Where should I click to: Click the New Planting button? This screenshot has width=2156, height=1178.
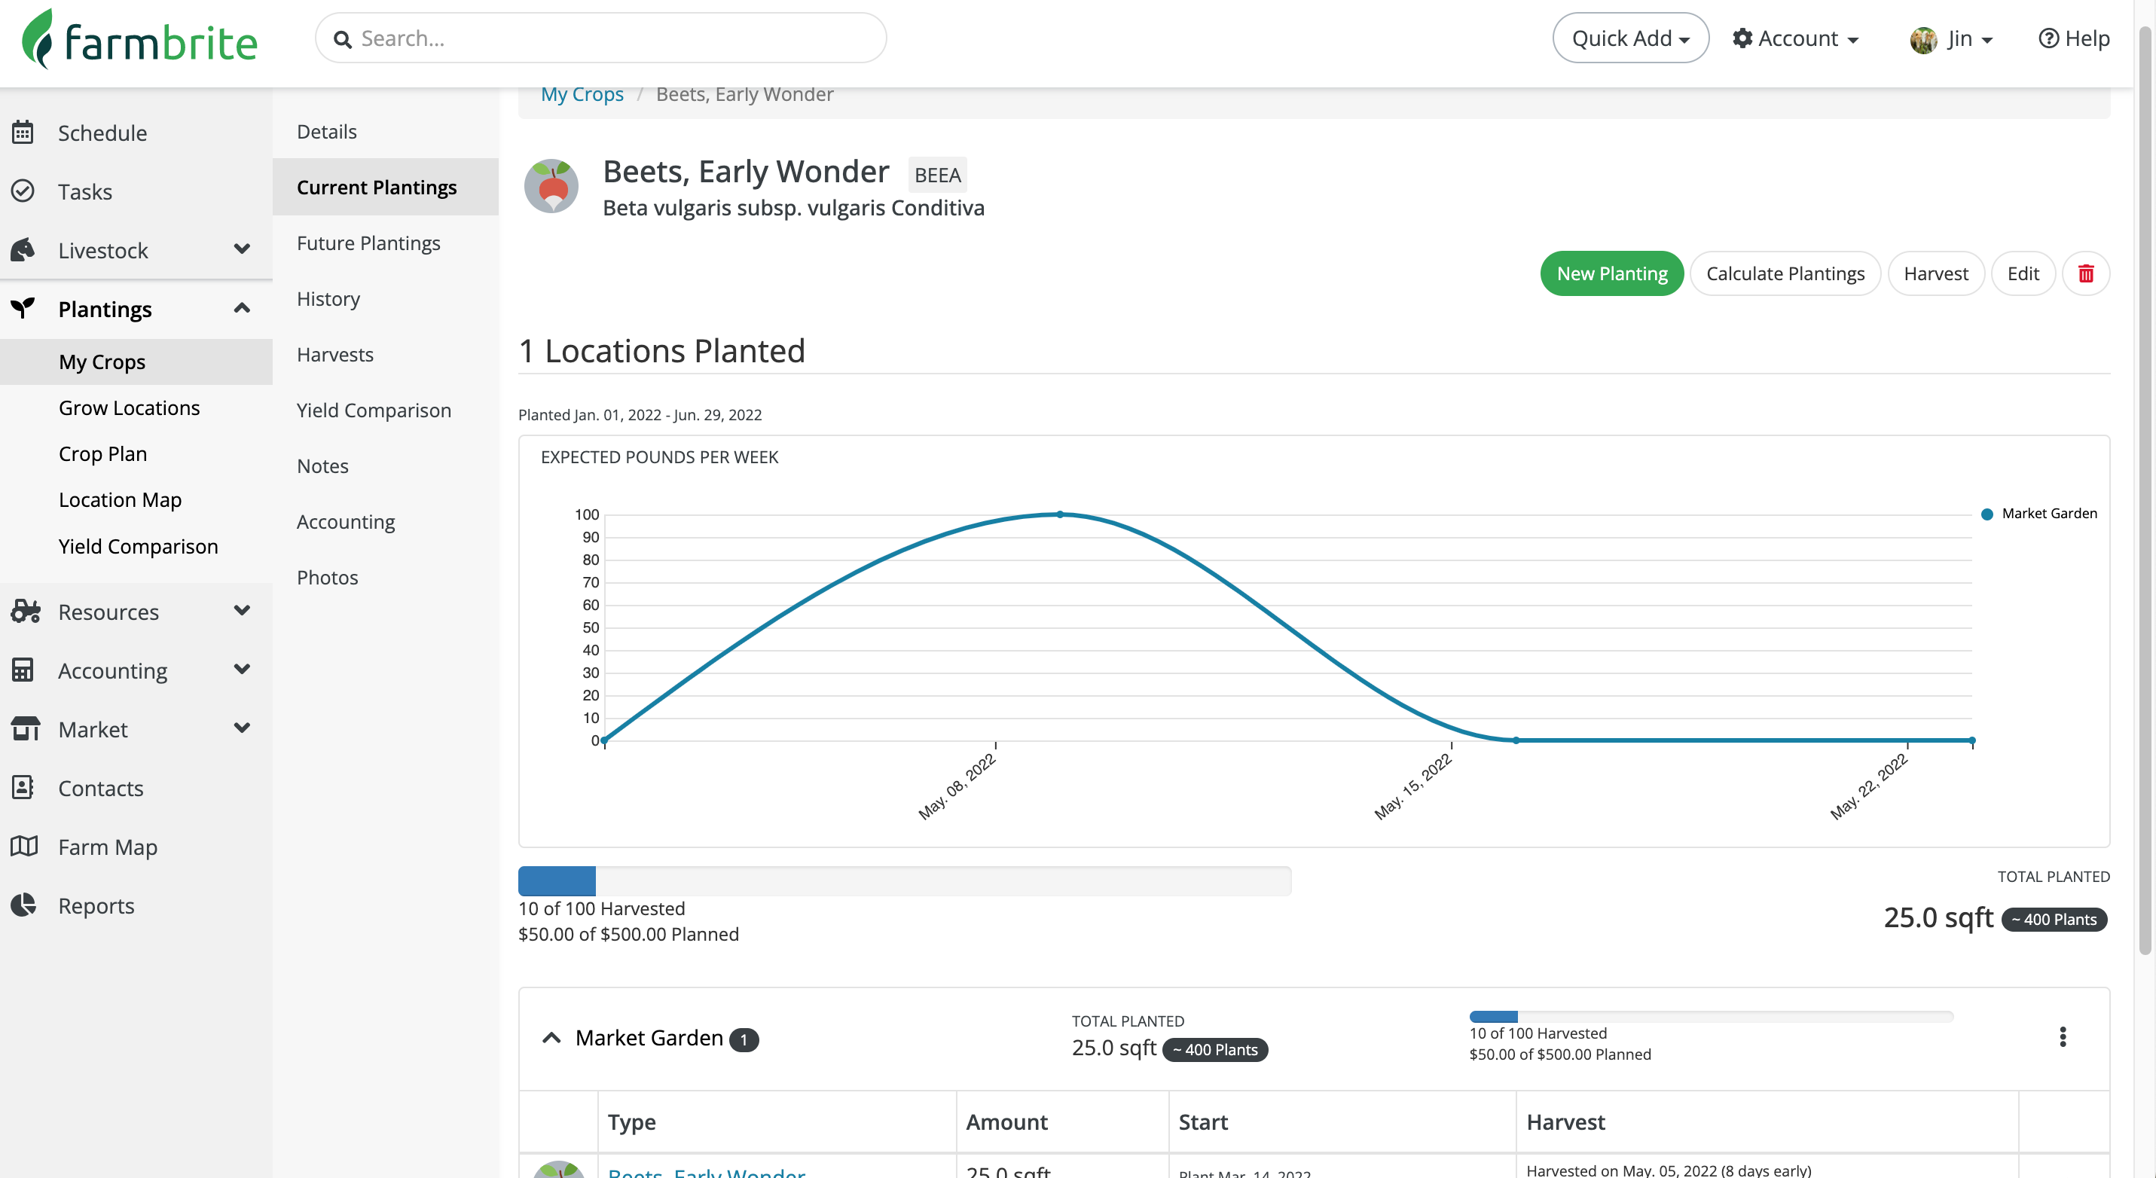click(1611, 273)
